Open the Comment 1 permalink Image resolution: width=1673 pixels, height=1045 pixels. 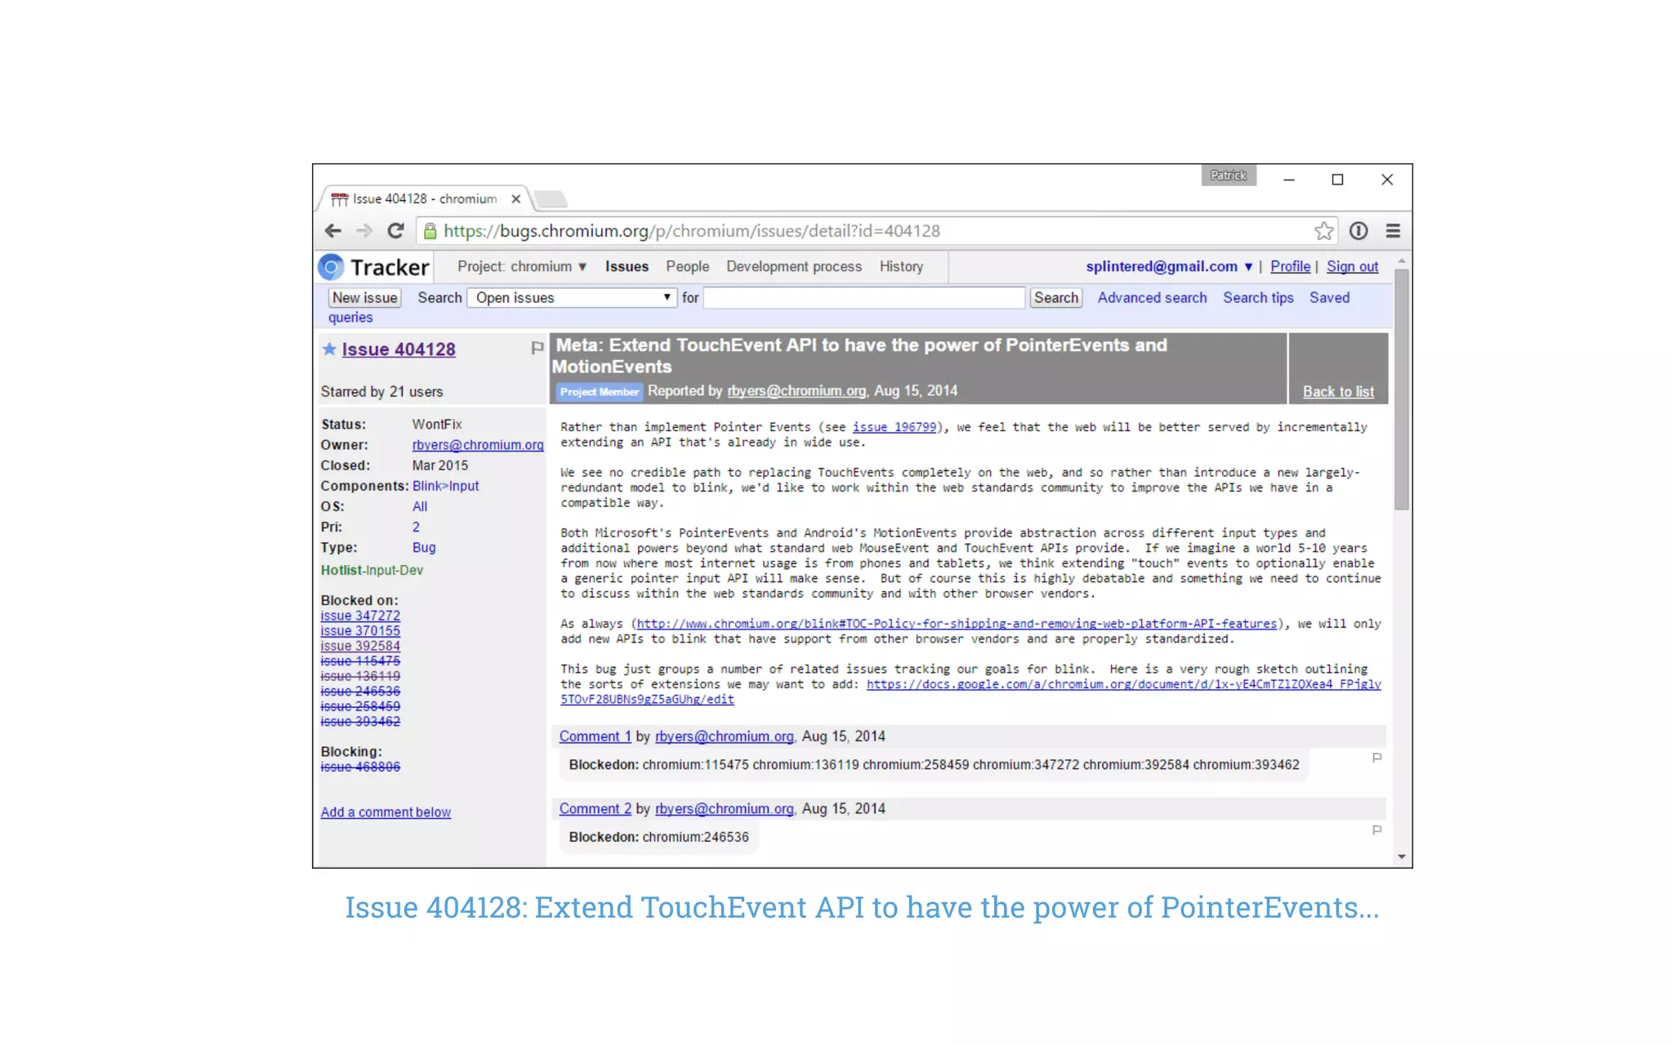click(595, 736)
